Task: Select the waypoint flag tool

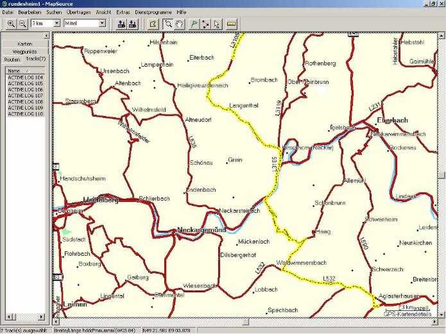Action: tap(194, 24)
